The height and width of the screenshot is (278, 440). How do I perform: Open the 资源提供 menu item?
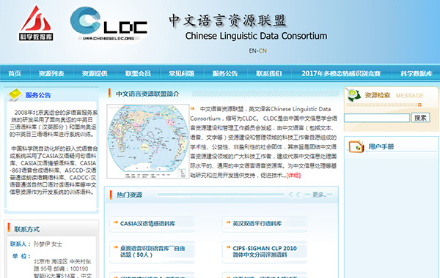point(95,73)
